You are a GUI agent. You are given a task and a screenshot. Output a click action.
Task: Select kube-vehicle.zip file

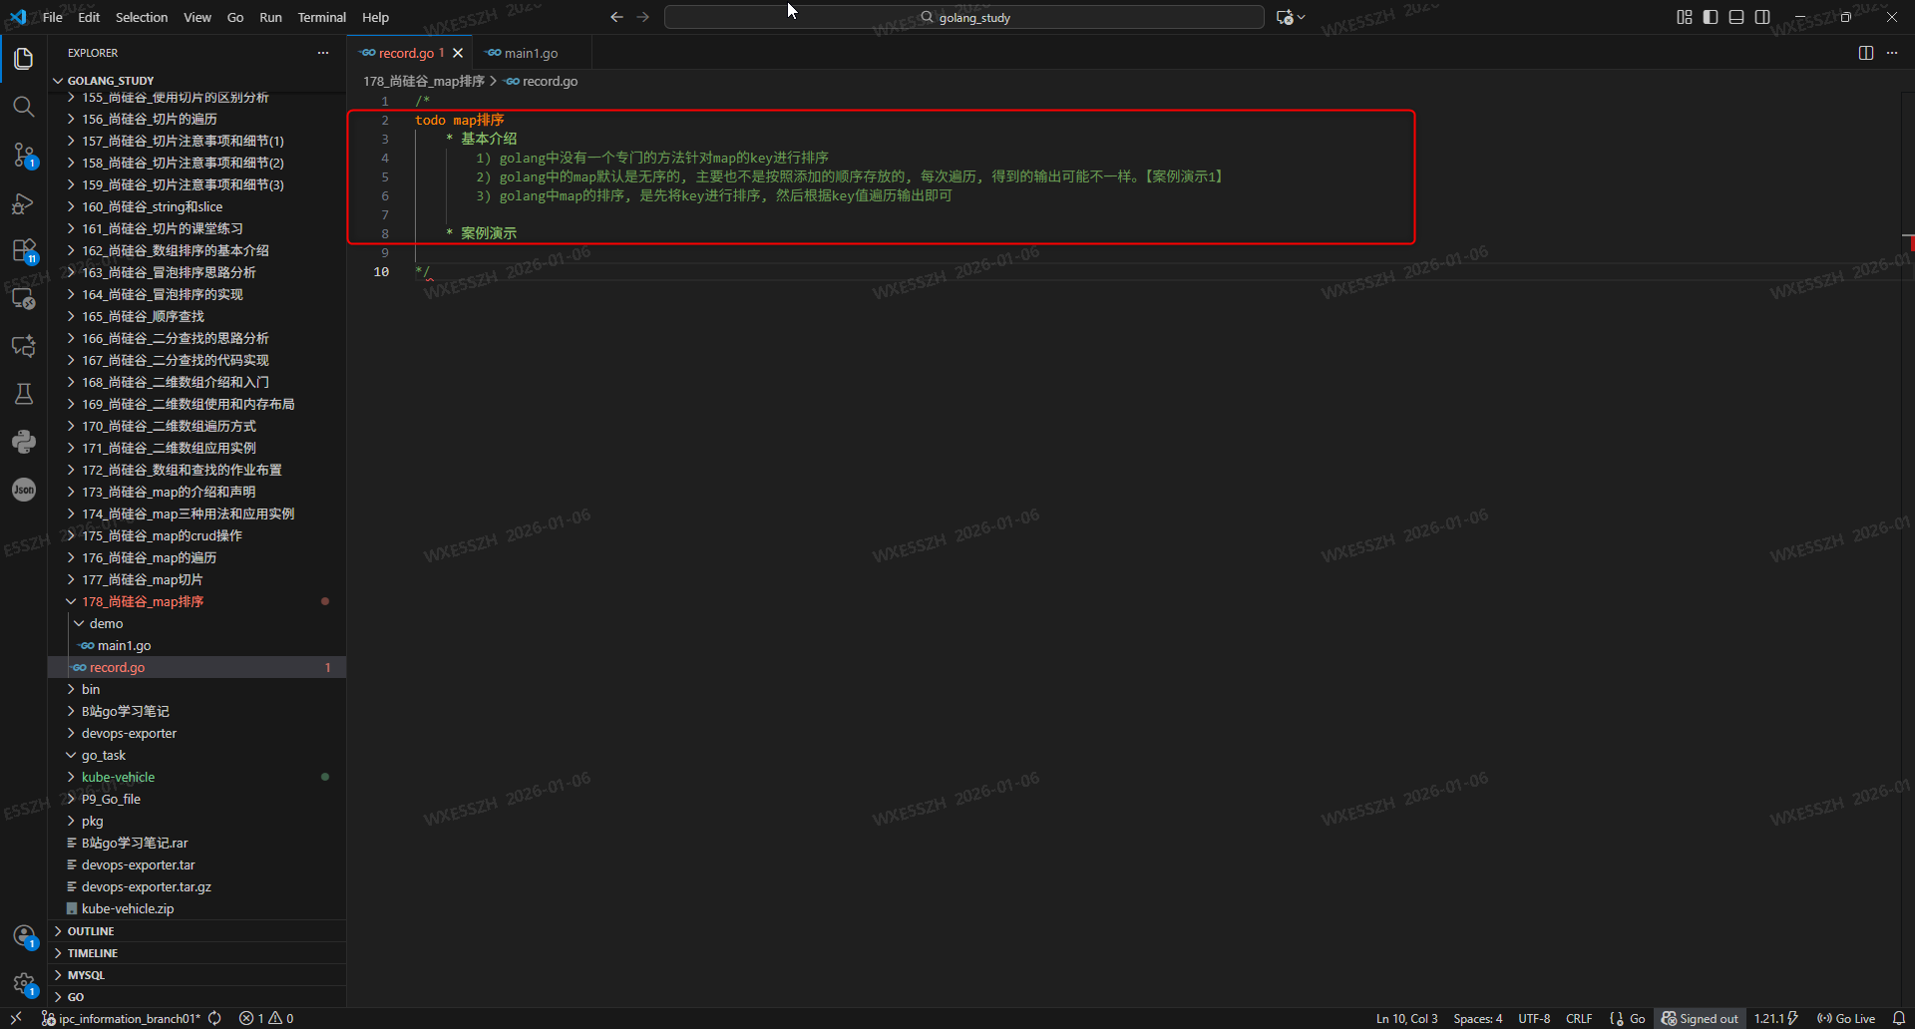(196, 908)
